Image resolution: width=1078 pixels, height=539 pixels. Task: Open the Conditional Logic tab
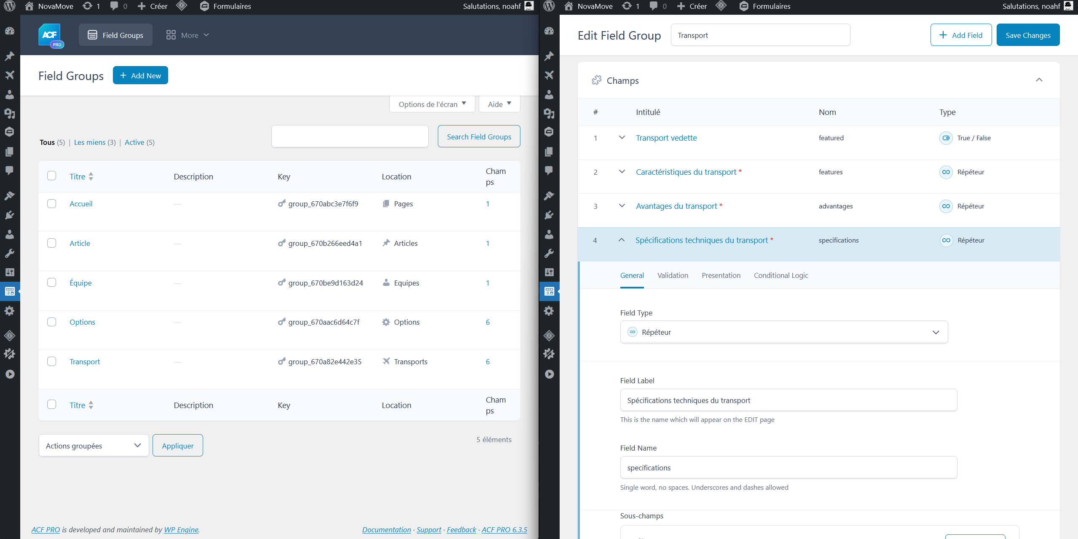point(780,275)
